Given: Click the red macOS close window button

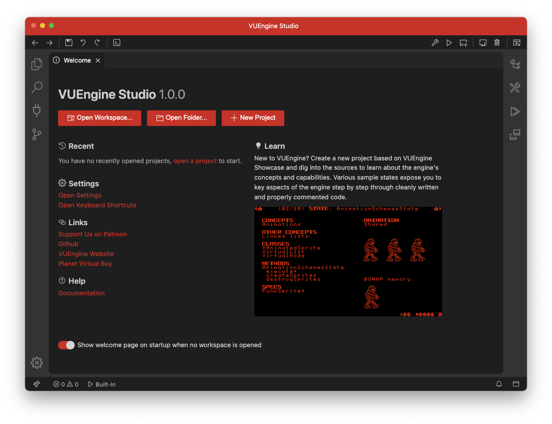Looking at the screenshot, I should point(34,25).
